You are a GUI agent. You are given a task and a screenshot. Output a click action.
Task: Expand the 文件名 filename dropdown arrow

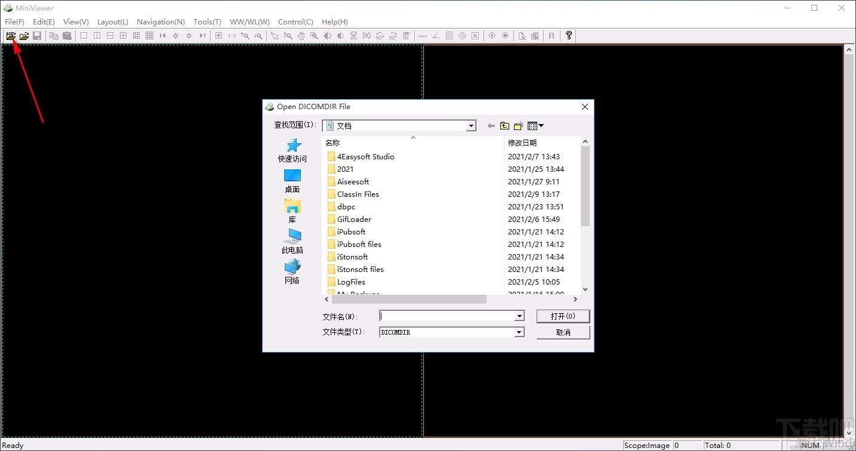tap(519, 316)
